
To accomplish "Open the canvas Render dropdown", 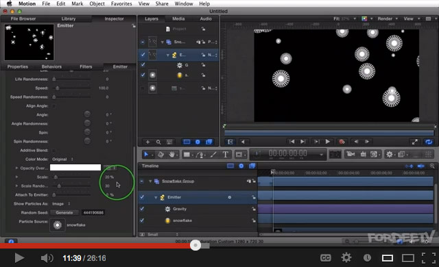I will tap(388, 18).
